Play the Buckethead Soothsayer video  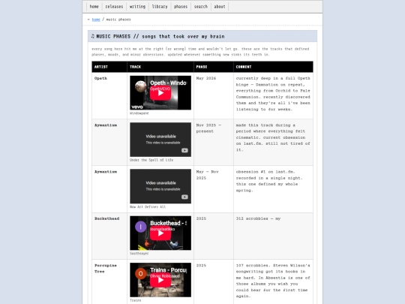click(160, 233)
